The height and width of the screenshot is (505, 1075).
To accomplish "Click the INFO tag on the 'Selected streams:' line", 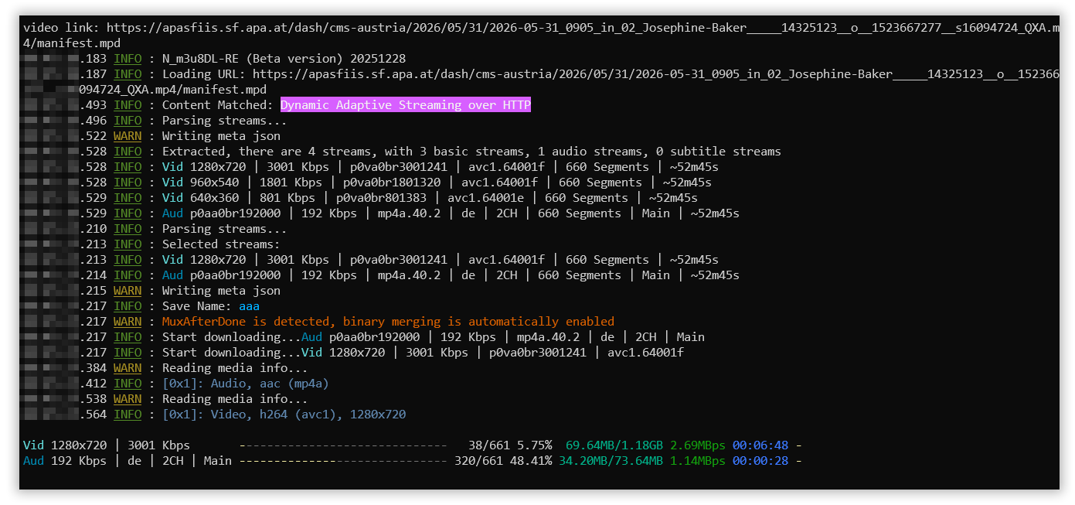I will point(128,244).
